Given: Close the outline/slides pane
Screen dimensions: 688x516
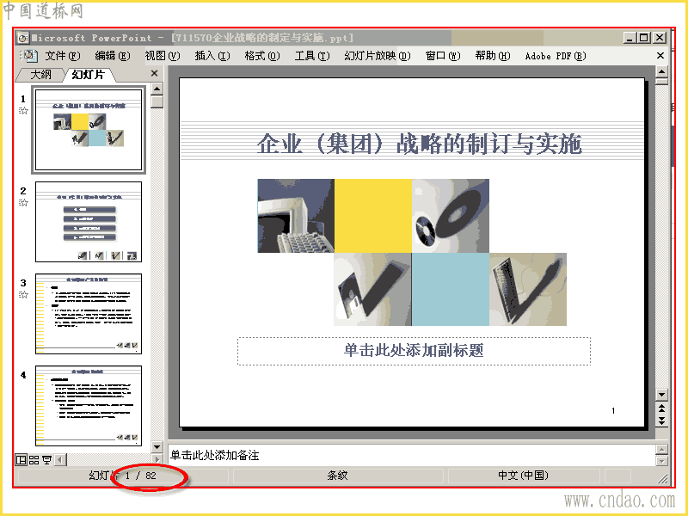Looking at the screenshot, I should coord(154,73).
